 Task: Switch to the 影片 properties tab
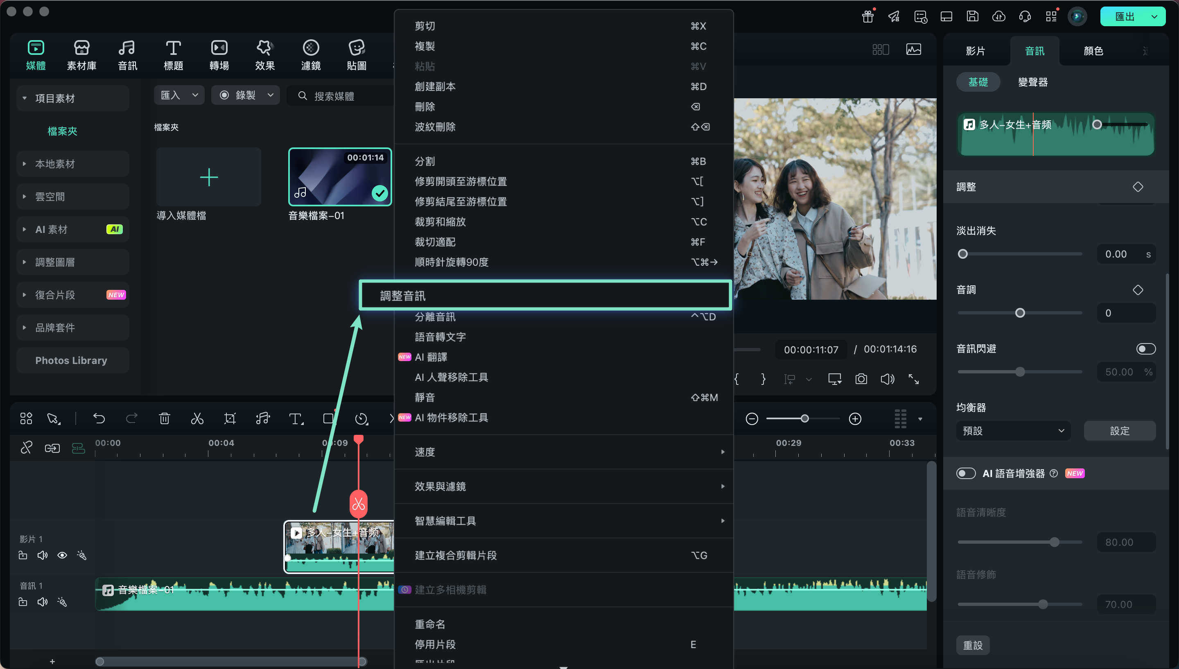(976, 50)
